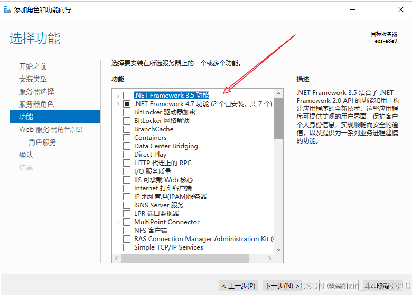Expand the .NET Framework 4.7 功能 node

point(118,104)
